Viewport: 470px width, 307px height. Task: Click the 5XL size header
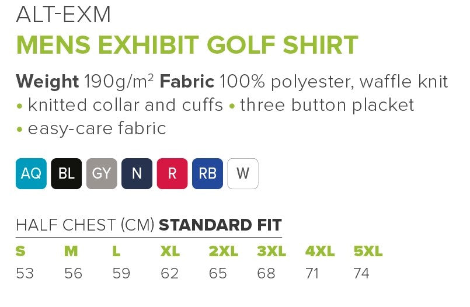368,252
